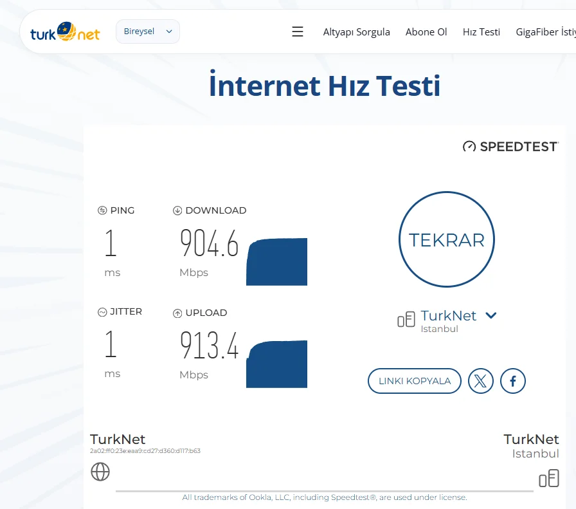
Task: Open the Bireysel dropdown
Action: point(148,32)
